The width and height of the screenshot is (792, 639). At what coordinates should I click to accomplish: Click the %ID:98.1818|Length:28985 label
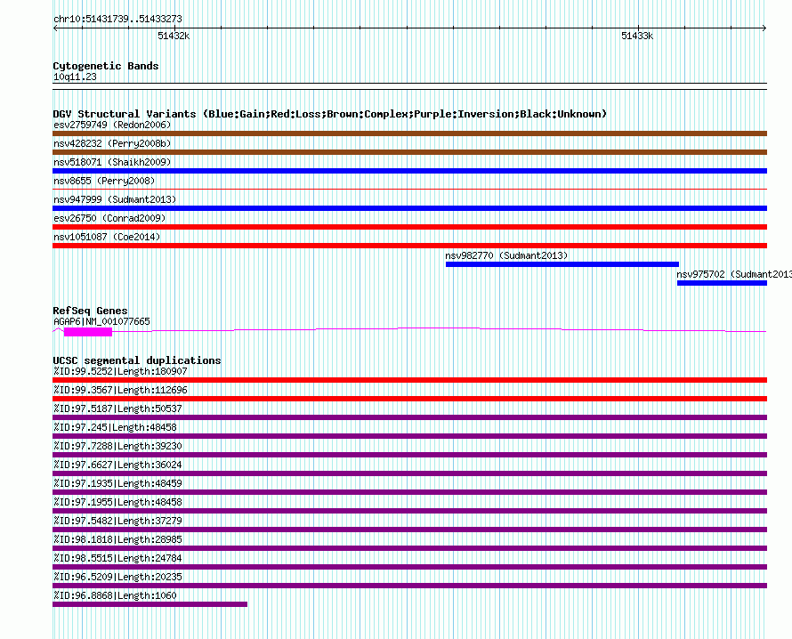117,539
